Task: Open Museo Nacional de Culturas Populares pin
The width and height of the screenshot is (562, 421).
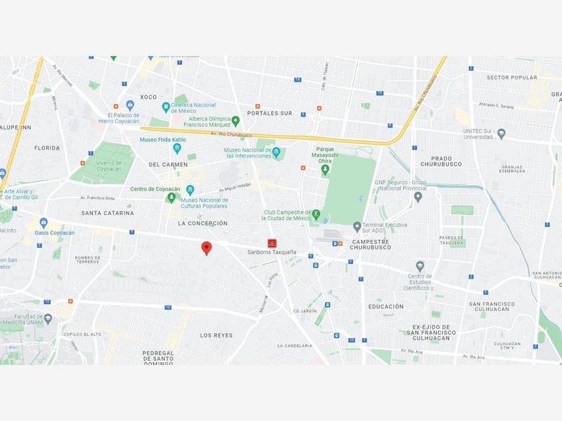Action: tap(190, 190)
